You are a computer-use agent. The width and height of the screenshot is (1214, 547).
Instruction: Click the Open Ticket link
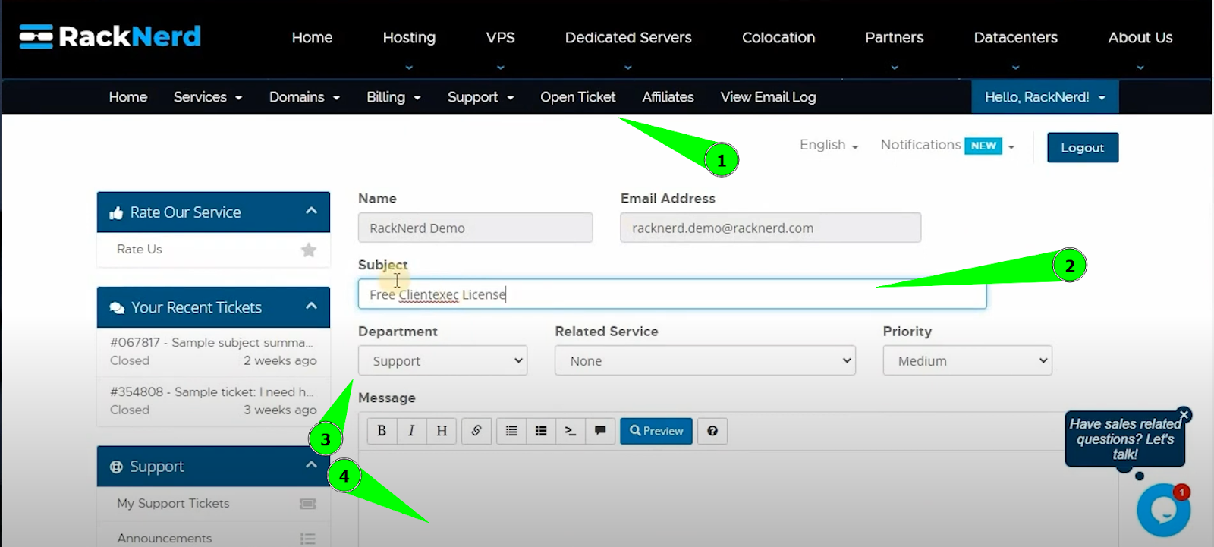(577, 97)
